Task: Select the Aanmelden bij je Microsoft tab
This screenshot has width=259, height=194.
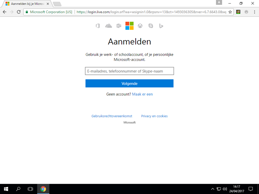Action: point(27,4)
